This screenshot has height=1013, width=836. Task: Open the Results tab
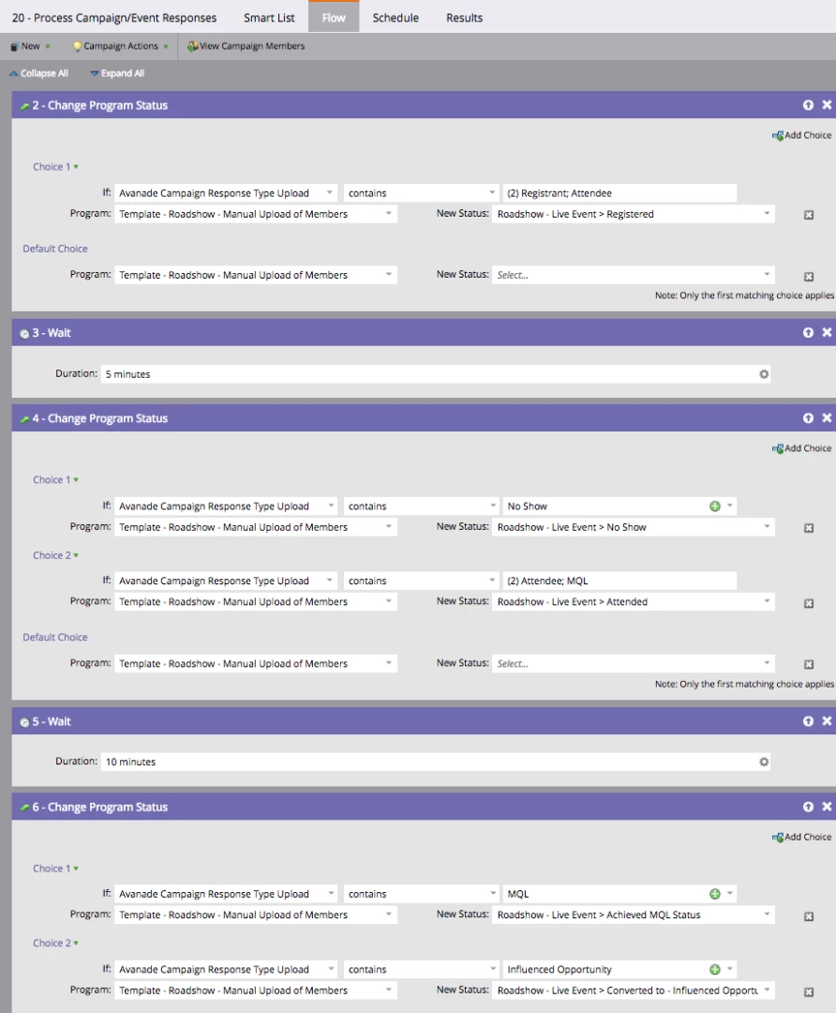point(464,18)
